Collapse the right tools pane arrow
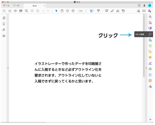 [x=146, y=68]
